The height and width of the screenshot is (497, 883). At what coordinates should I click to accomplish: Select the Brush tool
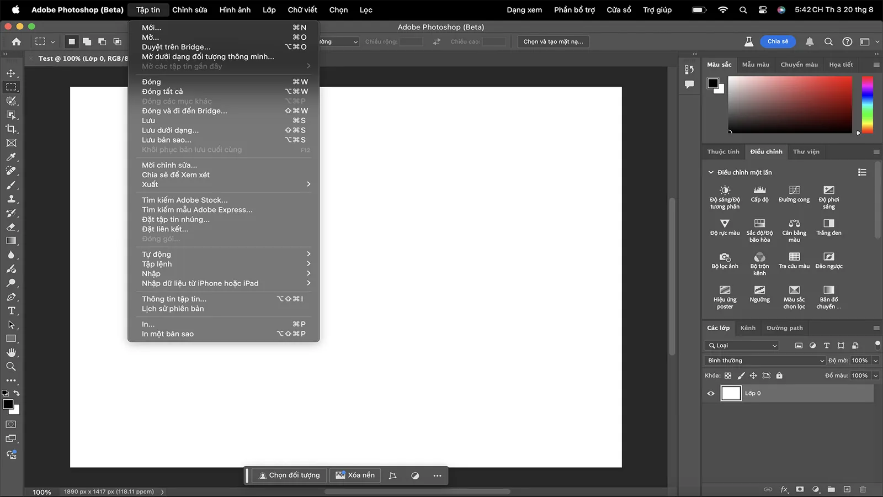[x=11, y=185]
